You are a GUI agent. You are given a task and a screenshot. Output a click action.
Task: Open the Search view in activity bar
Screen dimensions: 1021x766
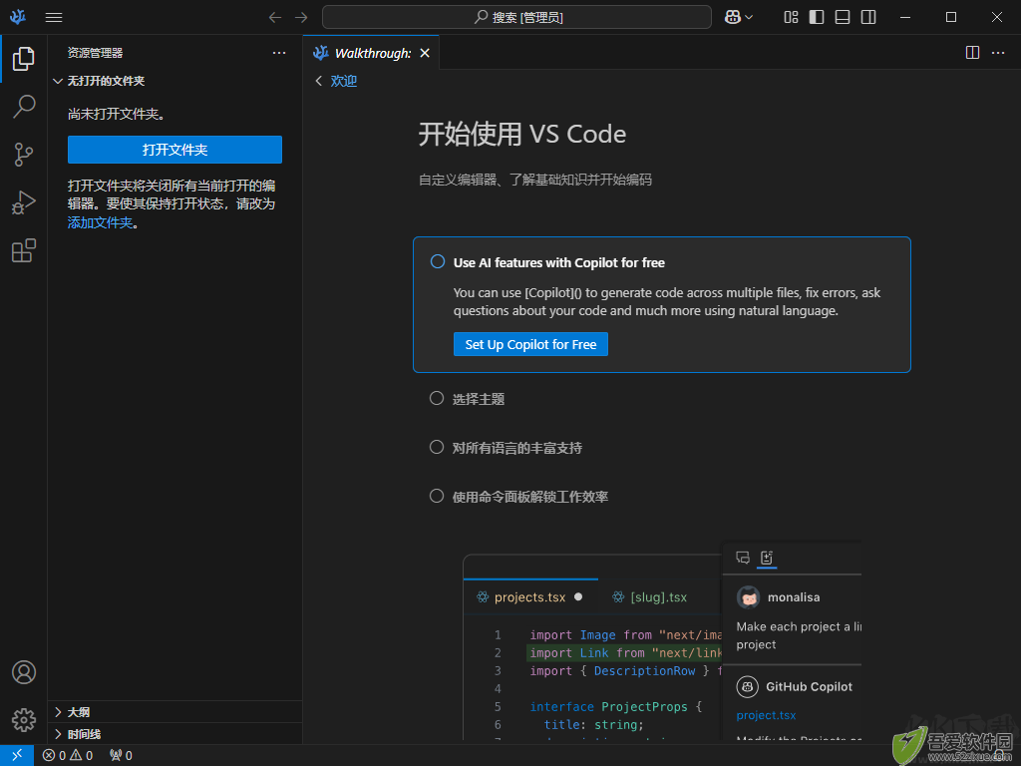[x=24, y=106]
